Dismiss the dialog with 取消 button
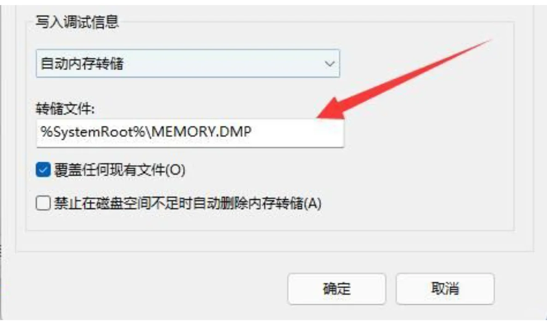This screenshot has width=547, height=321. click(x=445, y=289)
